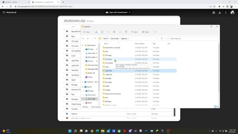Click Search skyboxes field
This screenshot has height=134, width=238.
192,39
